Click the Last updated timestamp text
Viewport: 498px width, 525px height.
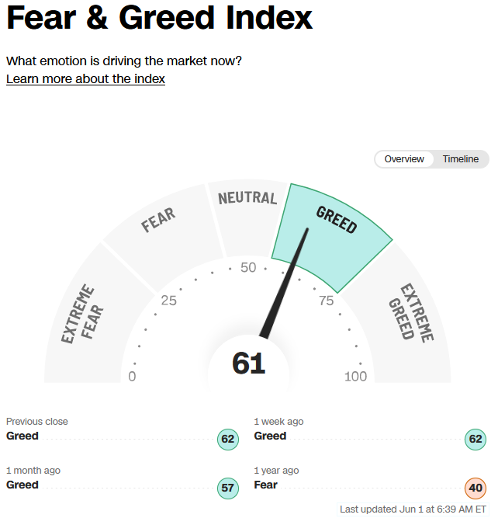[x=413, y=509]
